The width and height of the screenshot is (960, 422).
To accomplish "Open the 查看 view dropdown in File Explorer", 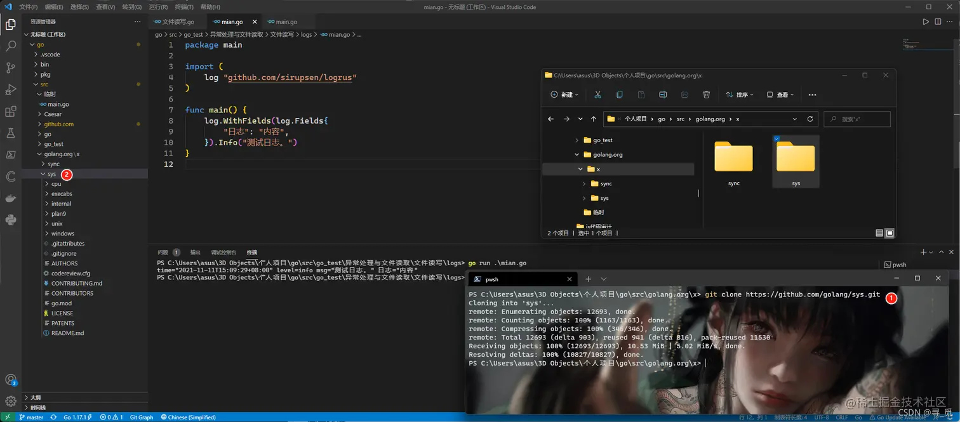I will click(780, 95).
